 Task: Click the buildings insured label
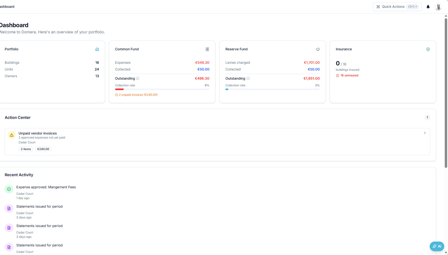coord(347,70)
